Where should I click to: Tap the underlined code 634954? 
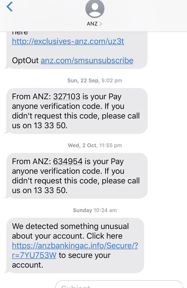(68, 161)
